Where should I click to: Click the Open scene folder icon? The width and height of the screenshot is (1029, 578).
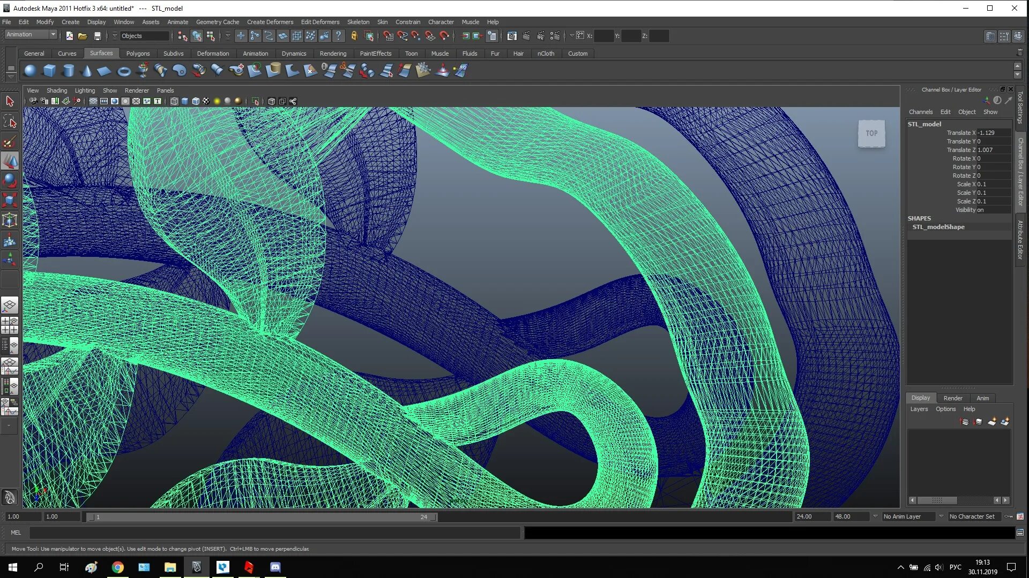pos(83,36)
